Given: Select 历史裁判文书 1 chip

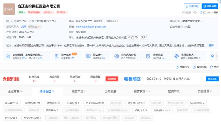Looking at the screenshot, I should [x=136, y=103].
